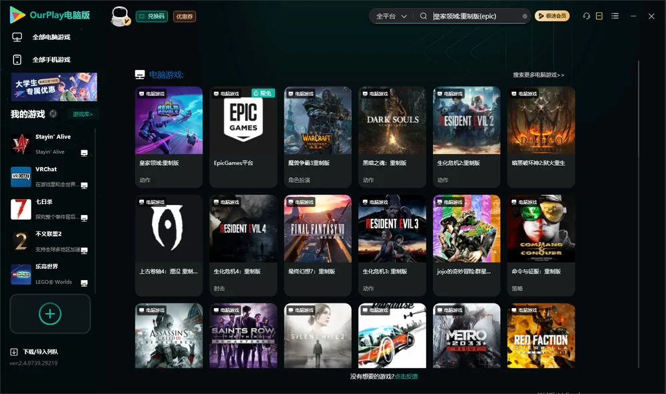Screen dimensions: 666x394
Task: Open the 生化危机3:重制版 game card
Action: click(392, 246)
